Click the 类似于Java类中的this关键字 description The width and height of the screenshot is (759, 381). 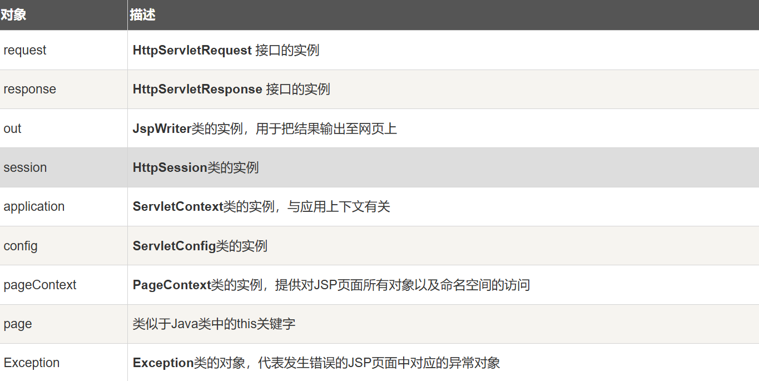214,324
